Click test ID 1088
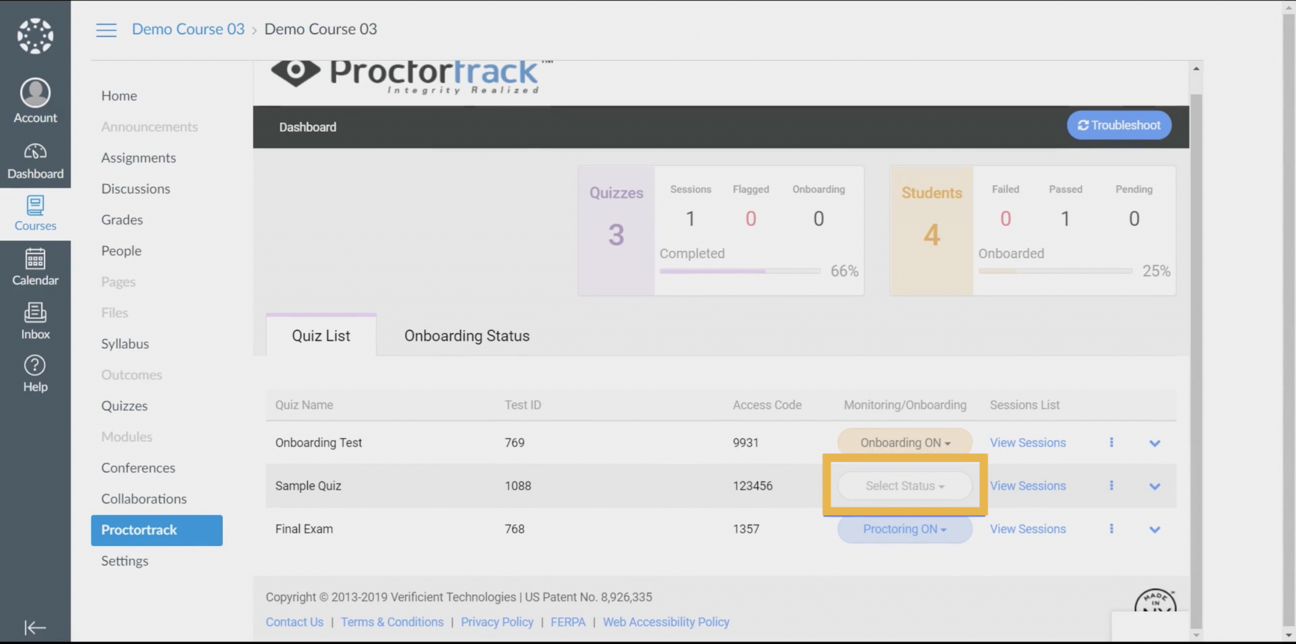Image resolution: width=1296 pixels, height=644 pixels. tap(518, 485)
